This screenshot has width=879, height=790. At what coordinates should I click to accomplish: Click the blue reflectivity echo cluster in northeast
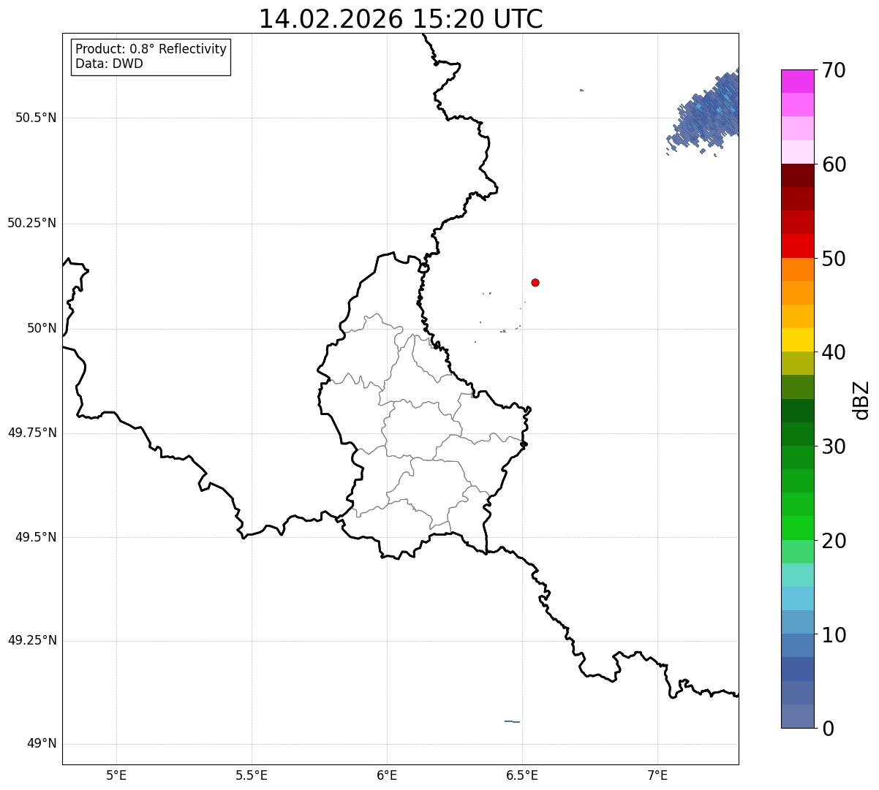click(x=706, y=112)
